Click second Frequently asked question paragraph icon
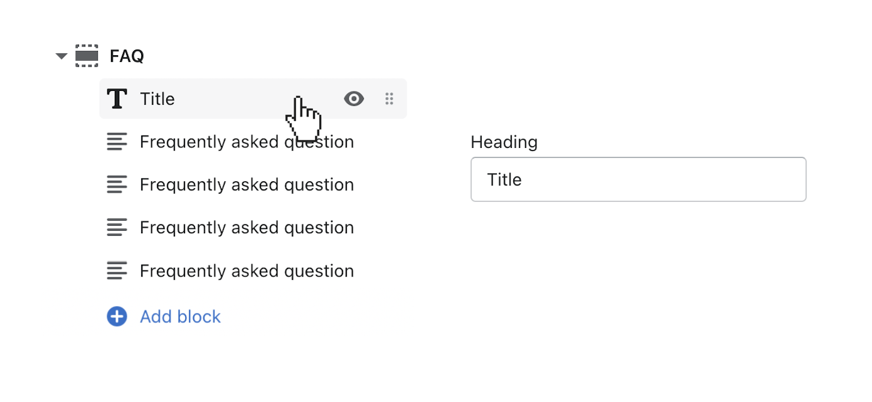The image size is (872, 402). (117, 184)
